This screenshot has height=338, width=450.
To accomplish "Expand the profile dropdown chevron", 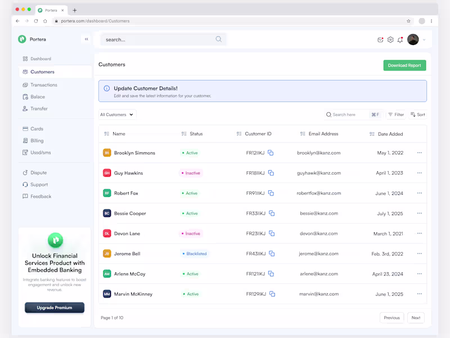I will [424, 39].
